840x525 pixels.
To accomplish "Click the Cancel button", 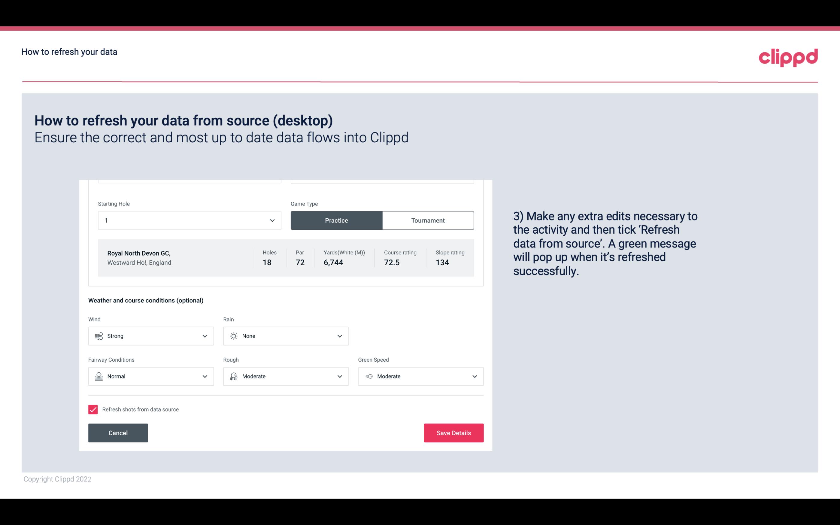I will coord(118,433).
